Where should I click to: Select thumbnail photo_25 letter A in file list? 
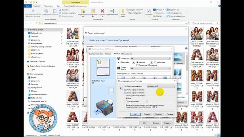[73, 96]
